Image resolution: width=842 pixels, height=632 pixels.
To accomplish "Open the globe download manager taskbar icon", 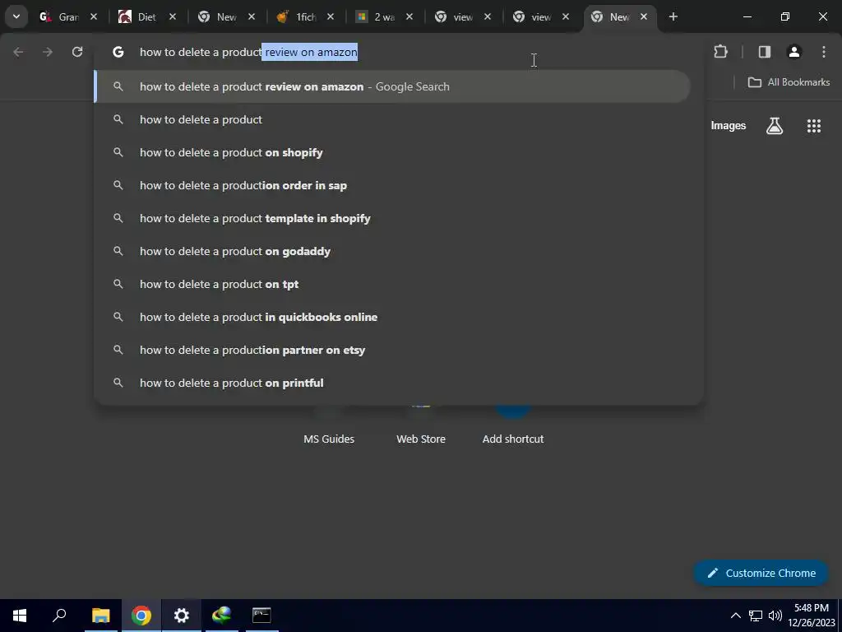I will [221, 616].
